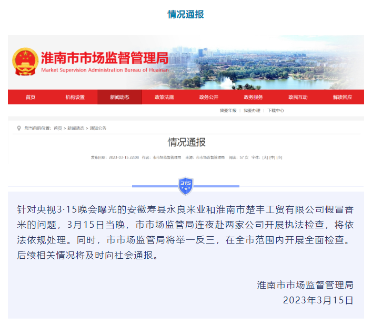Click the 我要办理 link
Screen dimensions: 372x327
click(x=252, y=111)
